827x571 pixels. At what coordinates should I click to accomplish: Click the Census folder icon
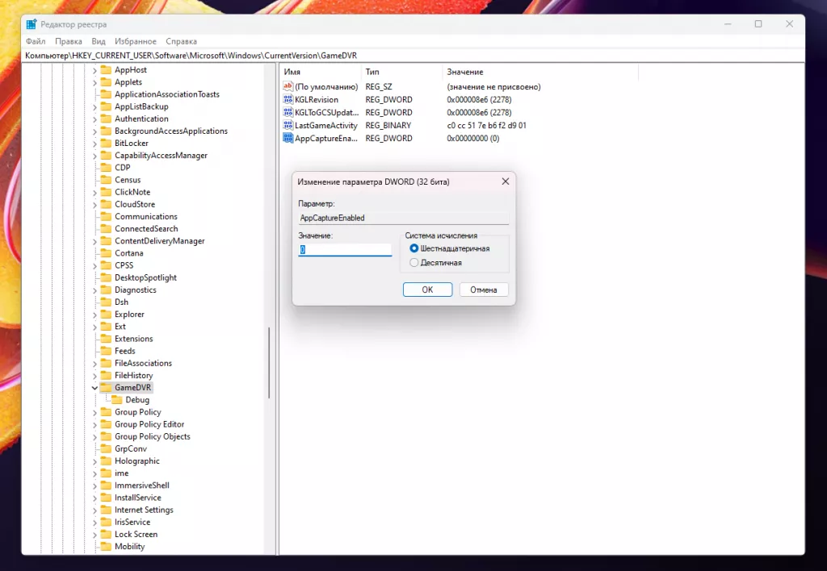(x=106, y=180)
